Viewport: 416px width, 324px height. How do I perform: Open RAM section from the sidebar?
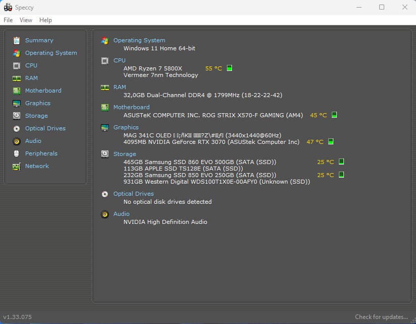(x=31, y=78)
